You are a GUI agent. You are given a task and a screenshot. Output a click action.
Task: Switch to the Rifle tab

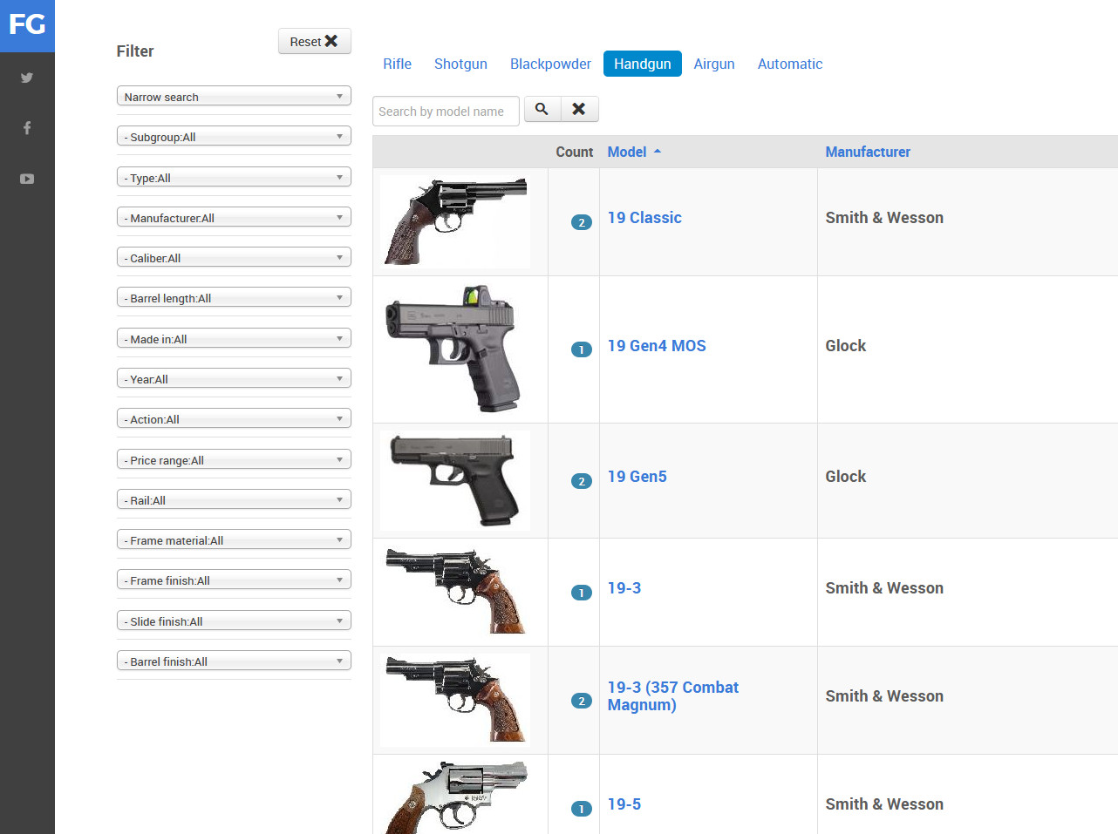click(397, 64)
